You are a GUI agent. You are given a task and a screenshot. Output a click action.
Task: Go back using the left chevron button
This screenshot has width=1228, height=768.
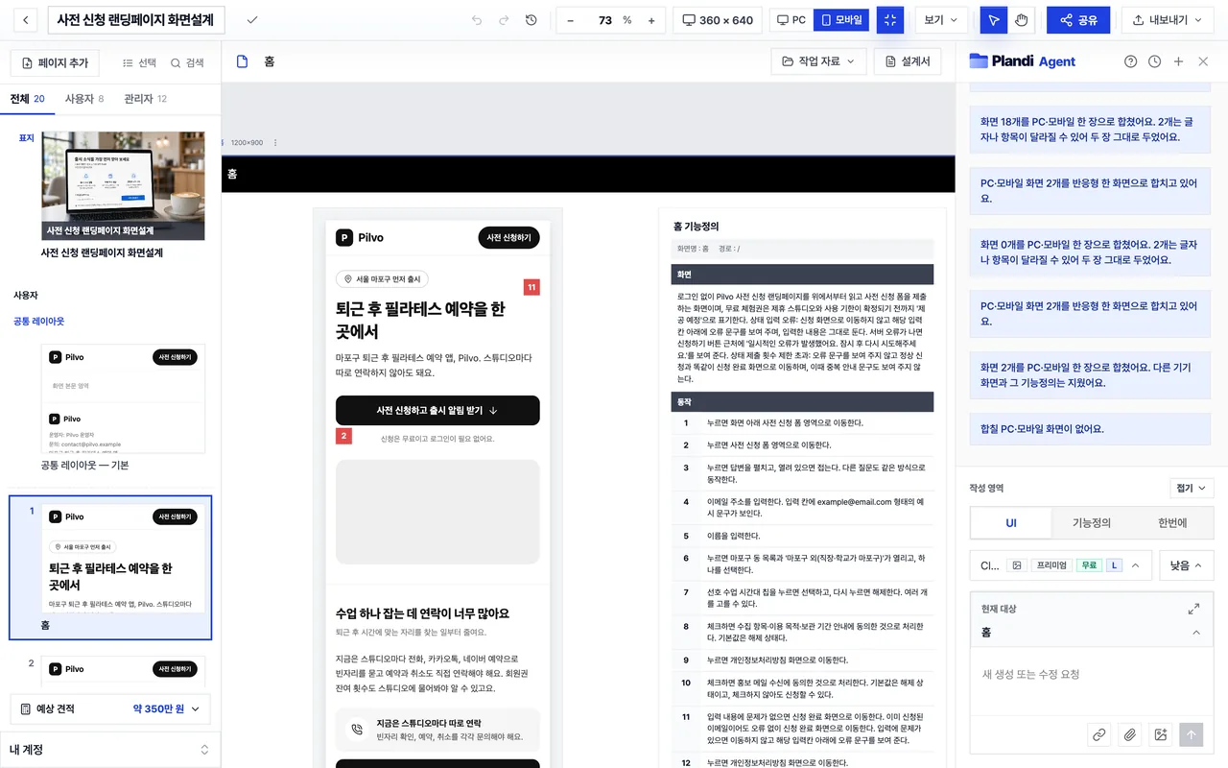(x=26, y=20)
